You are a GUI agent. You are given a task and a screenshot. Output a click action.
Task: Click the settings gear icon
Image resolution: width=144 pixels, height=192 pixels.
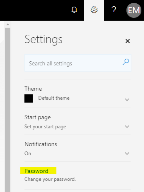(94, 10)
